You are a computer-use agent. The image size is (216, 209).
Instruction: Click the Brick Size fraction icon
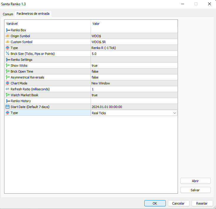(x=7, y=54)
